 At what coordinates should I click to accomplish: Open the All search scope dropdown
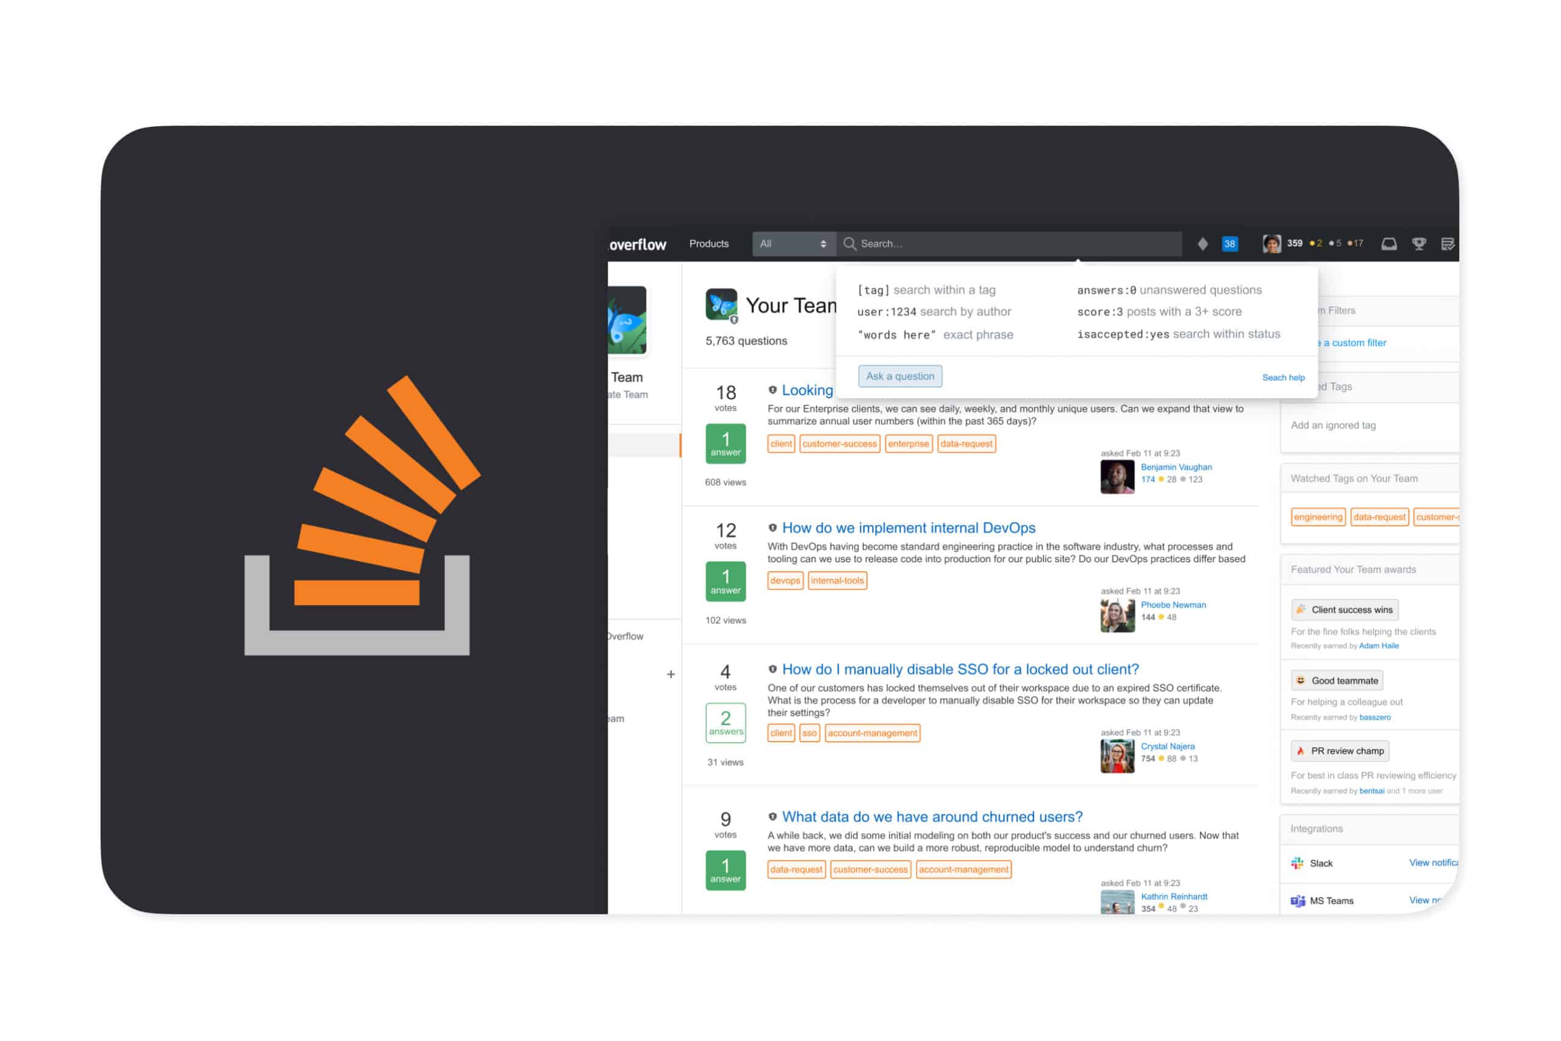794,244
